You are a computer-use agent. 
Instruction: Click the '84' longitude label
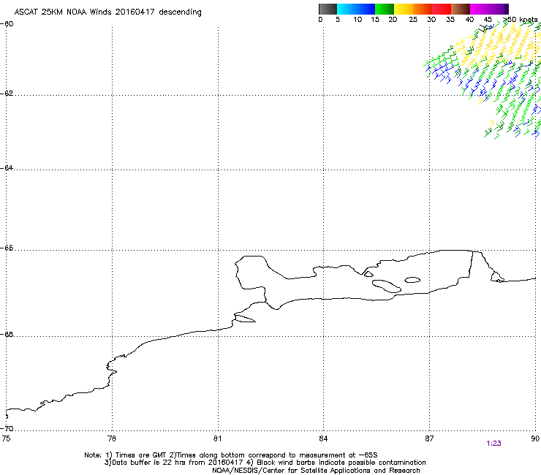pos(323,438)
